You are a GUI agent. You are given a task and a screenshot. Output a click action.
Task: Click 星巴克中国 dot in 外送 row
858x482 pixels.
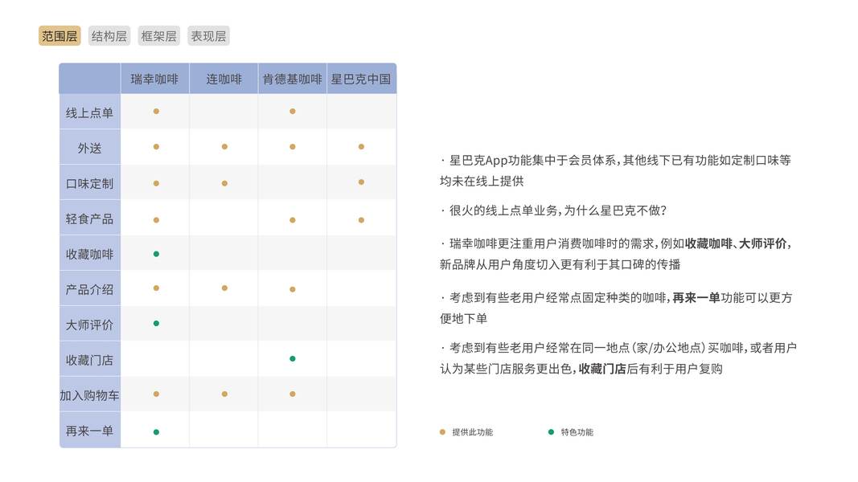coord(361,147)
